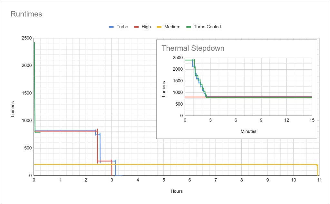Screen dimensions: 330x204
Task: Click the main chart's Lumens y-axis label
Action: coord(13,109)
